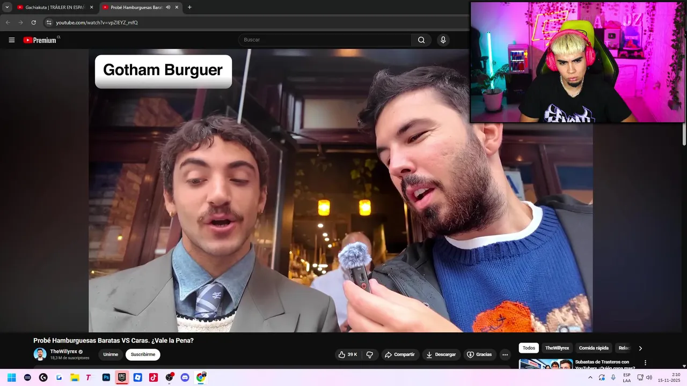Like the video (39 K)
The width and height of the screenshot is (687, 386).
(347, 354)
